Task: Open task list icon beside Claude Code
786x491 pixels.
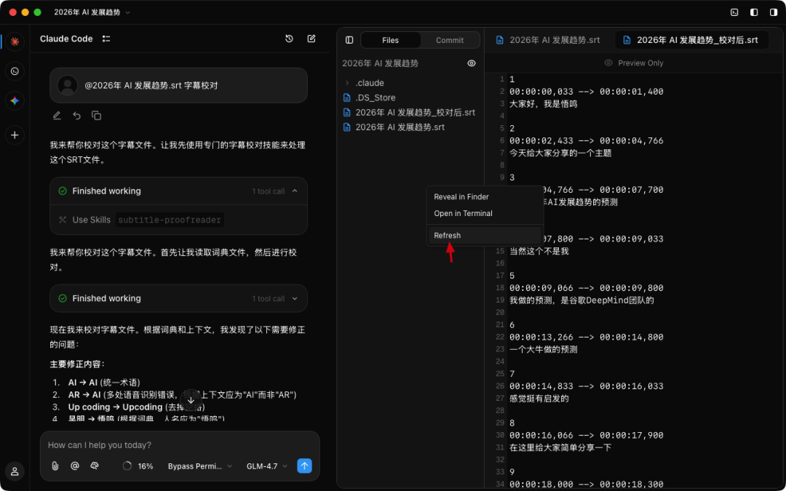Action: click(106, 39)
